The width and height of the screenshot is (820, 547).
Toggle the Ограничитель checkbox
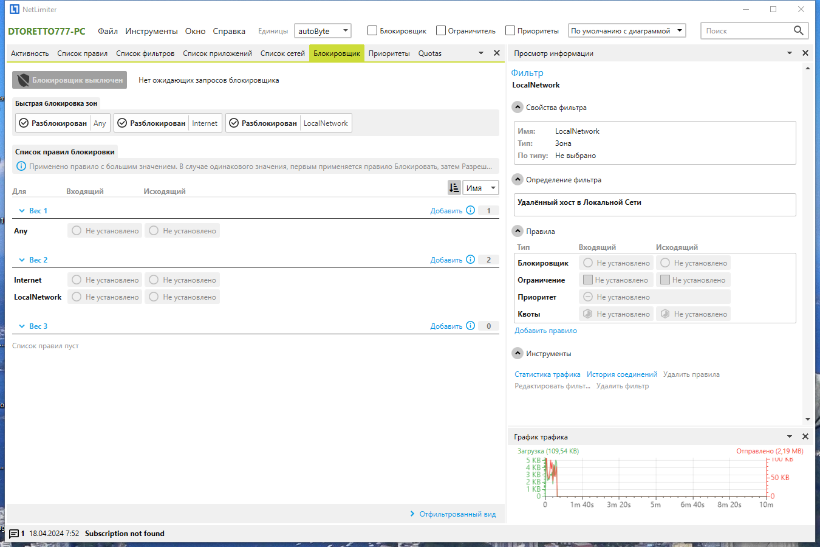pos(441,30)
